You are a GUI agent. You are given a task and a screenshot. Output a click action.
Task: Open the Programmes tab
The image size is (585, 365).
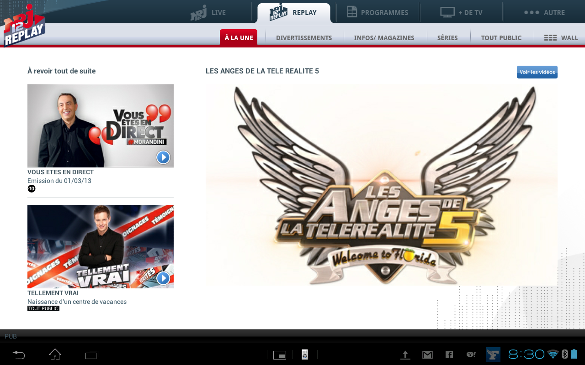378,13
